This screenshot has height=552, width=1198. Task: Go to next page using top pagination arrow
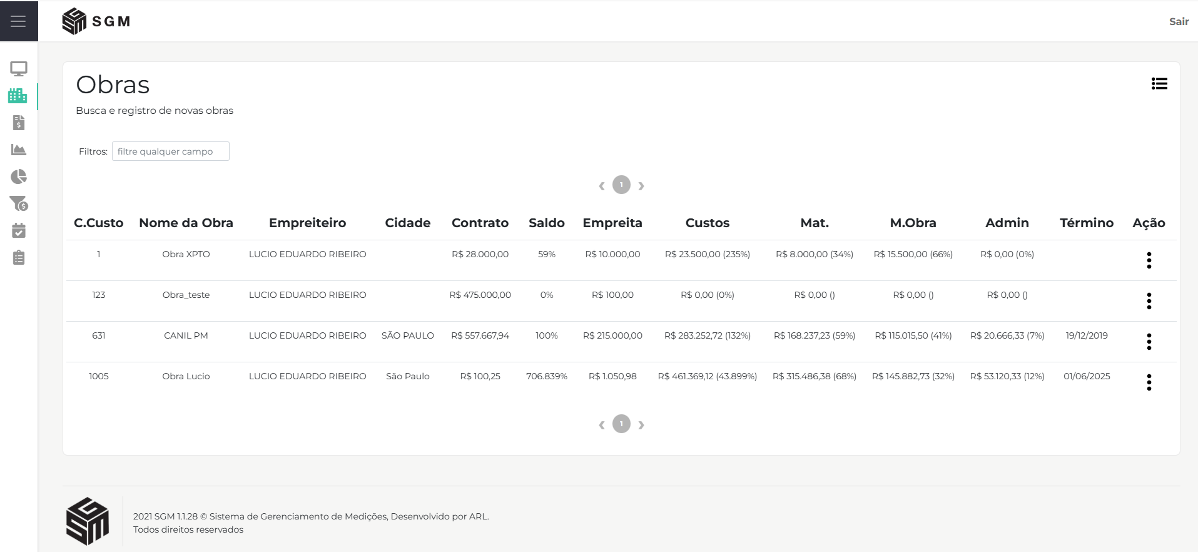point(641,186)
